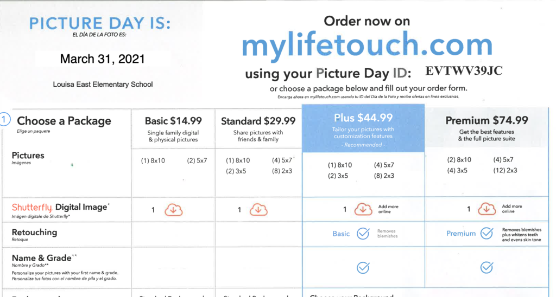The width and height of the screenshot is (556, 297).
Task: Check Name & Grade in Premium column
Action: click(487, 267)
